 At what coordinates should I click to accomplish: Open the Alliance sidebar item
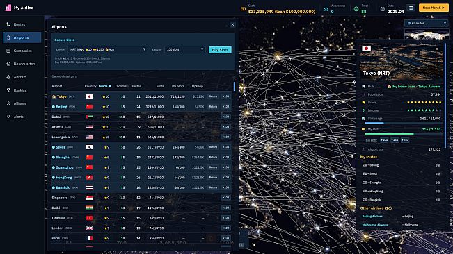(x=22, y=103)
